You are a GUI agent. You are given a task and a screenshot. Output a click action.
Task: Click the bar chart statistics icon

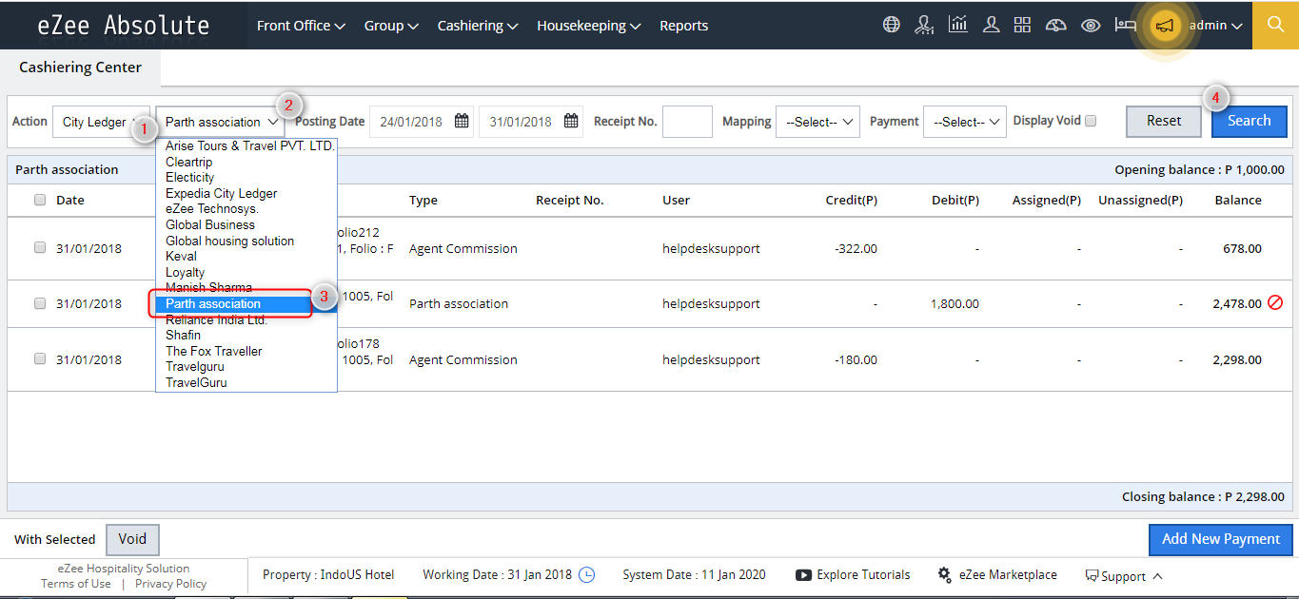point(957,25)
